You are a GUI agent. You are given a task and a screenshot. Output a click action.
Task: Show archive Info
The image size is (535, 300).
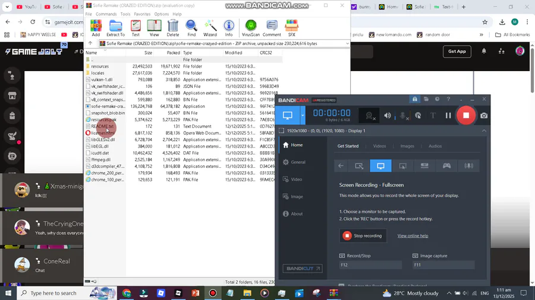click(x=229, y=28)
